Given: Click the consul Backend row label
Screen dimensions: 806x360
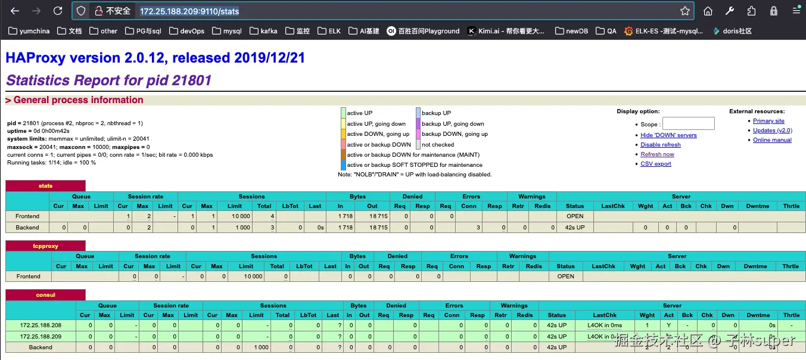Looking at the screenshot, I should (x=41, y=347).
